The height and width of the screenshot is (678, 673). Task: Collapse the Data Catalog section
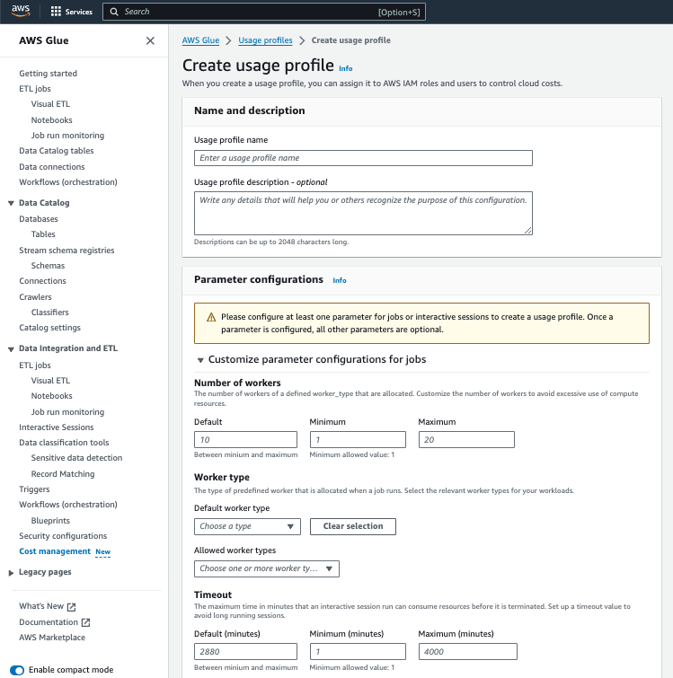[x=11, y=203]
